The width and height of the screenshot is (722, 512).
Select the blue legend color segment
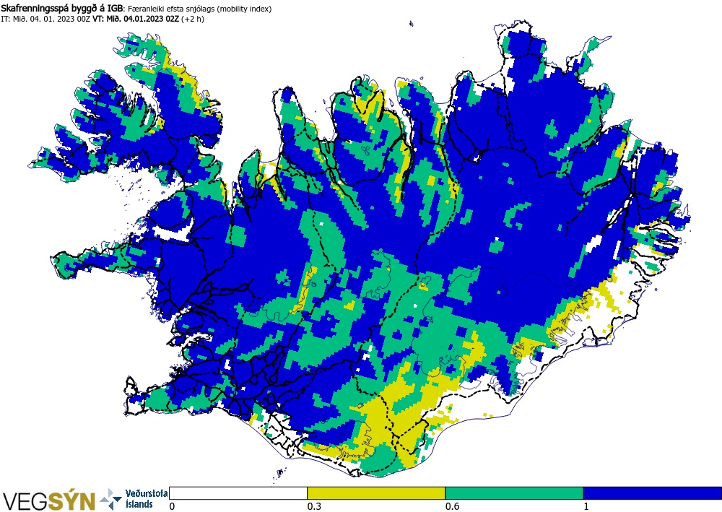pyautogui.click(x=653, y=493)
